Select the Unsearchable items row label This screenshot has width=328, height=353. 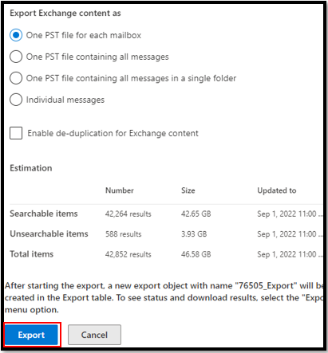tap(49, 233)
